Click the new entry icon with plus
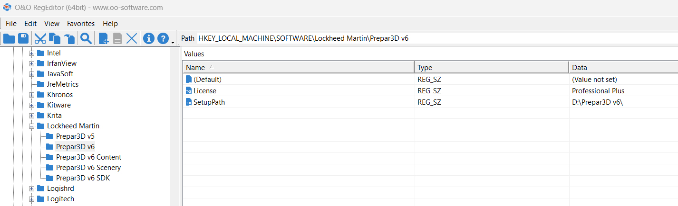This screenshot has width=678, height=206. coord(103,38)
